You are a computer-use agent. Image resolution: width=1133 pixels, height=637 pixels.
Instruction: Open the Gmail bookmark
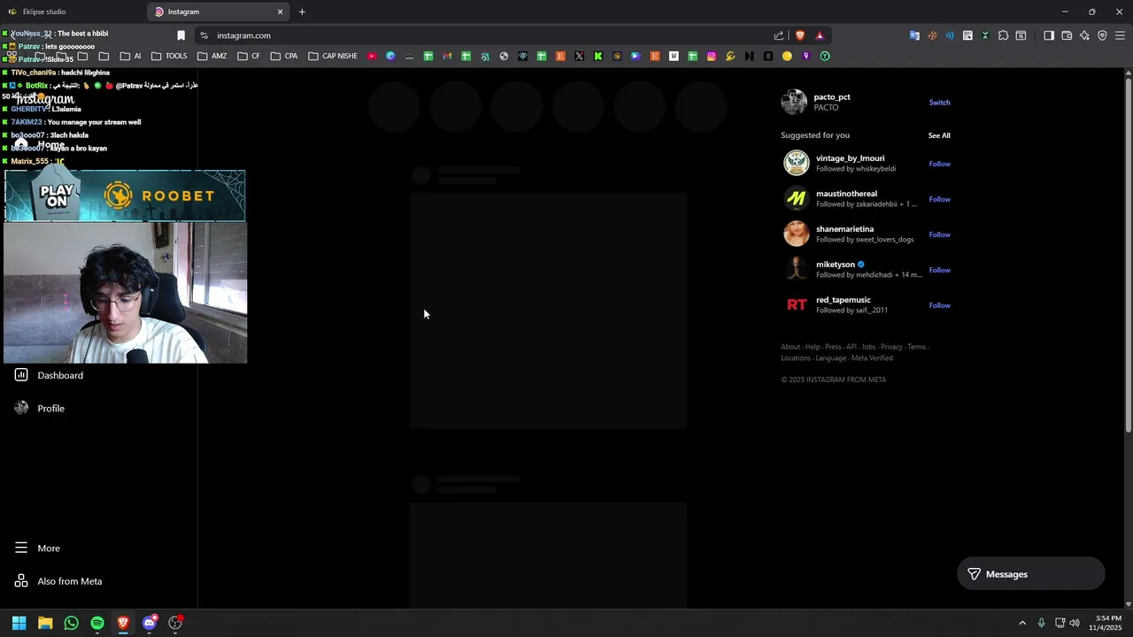tap(447, 56)
